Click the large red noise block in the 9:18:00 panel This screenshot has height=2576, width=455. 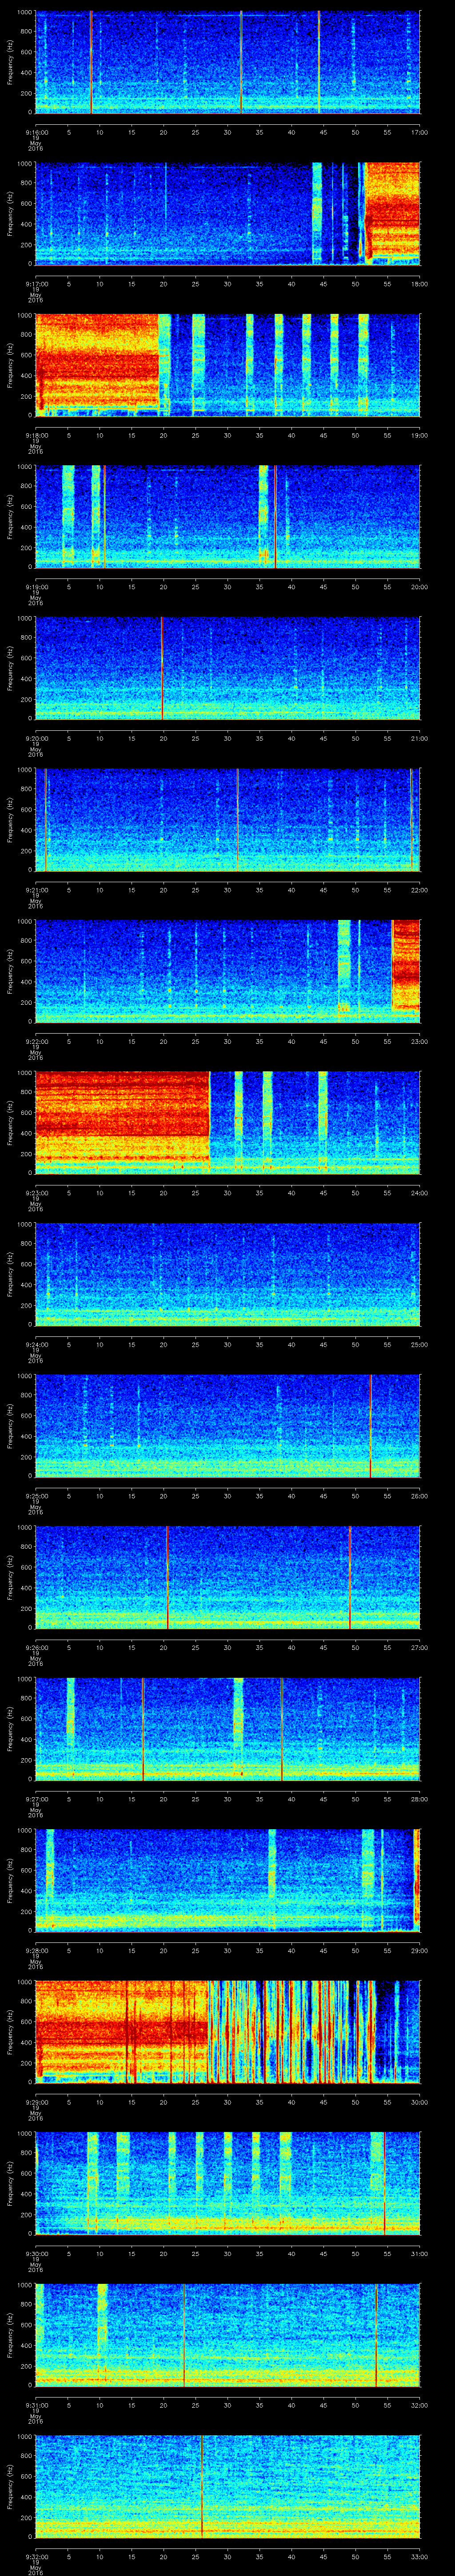[x=97, y=361]
